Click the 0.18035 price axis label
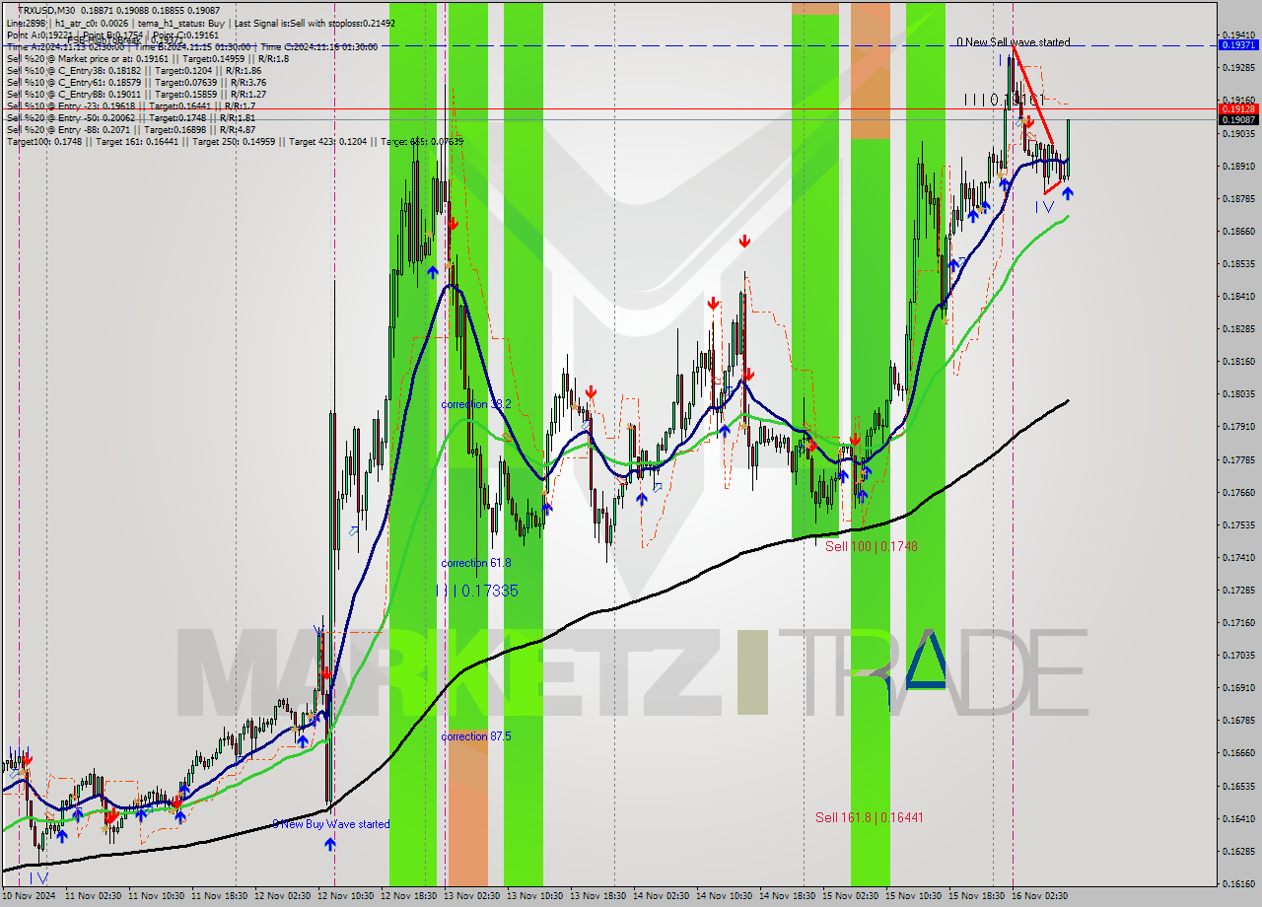Image resolution: width=1262 pixels, height=907 pixels. (1238, 394)
